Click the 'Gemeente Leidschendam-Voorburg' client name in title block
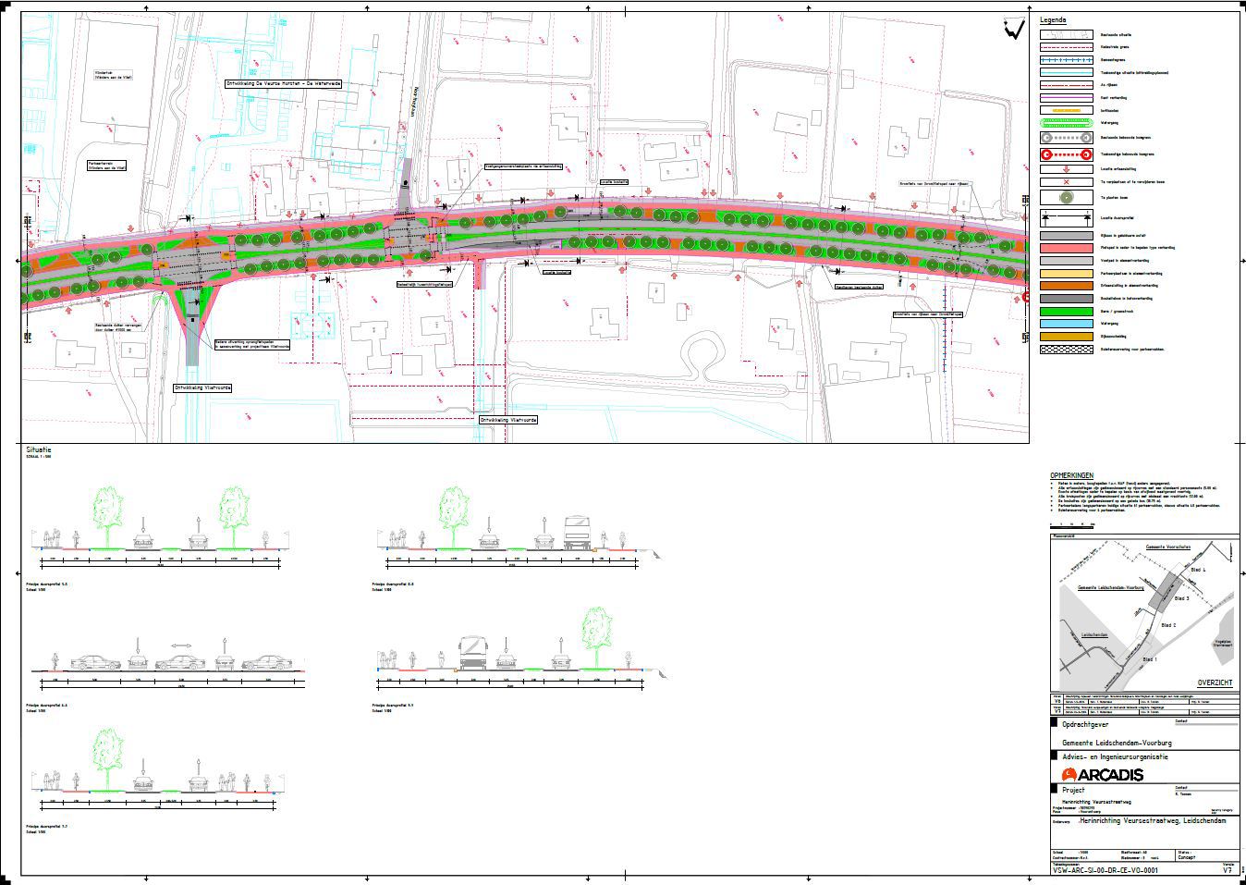This screenshot has width=1246, height=885. click(1117, 744)
